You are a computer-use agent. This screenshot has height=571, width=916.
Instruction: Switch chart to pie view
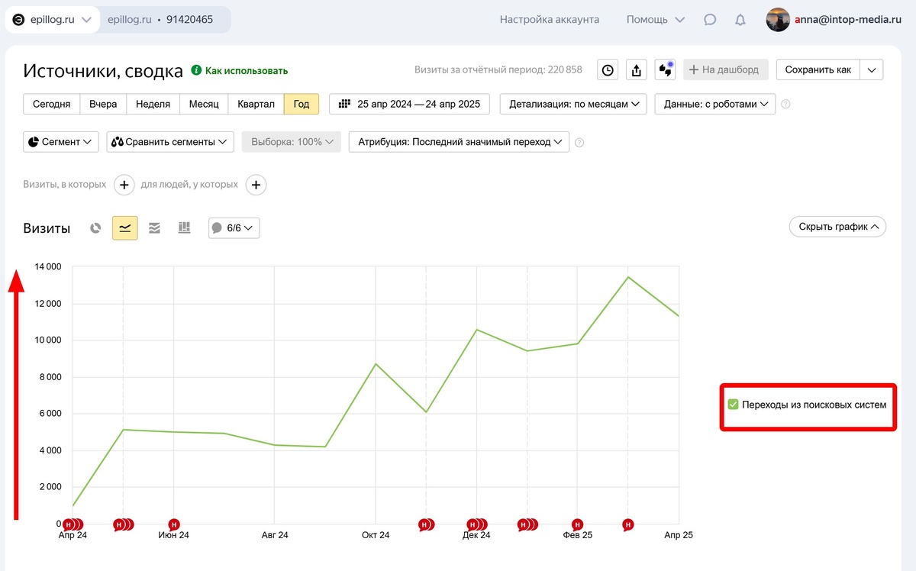[95, 227]
